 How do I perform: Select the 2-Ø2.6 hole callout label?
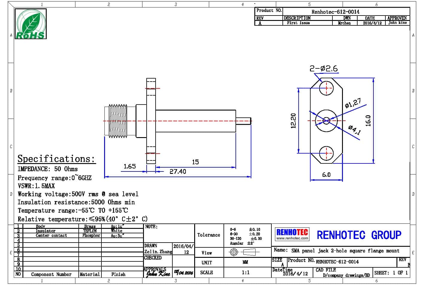[x=323, y=69]
